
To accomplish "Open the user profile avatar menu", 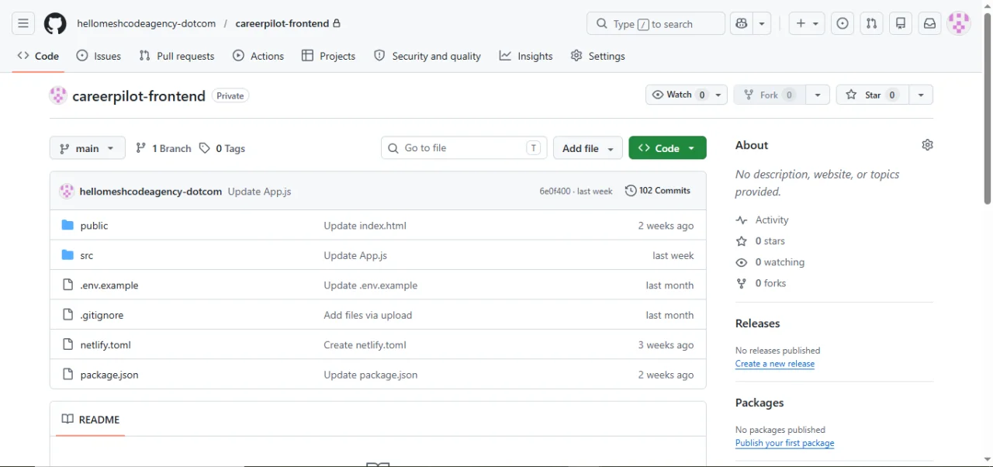I will pyautogui.click(x=960, y=23).
